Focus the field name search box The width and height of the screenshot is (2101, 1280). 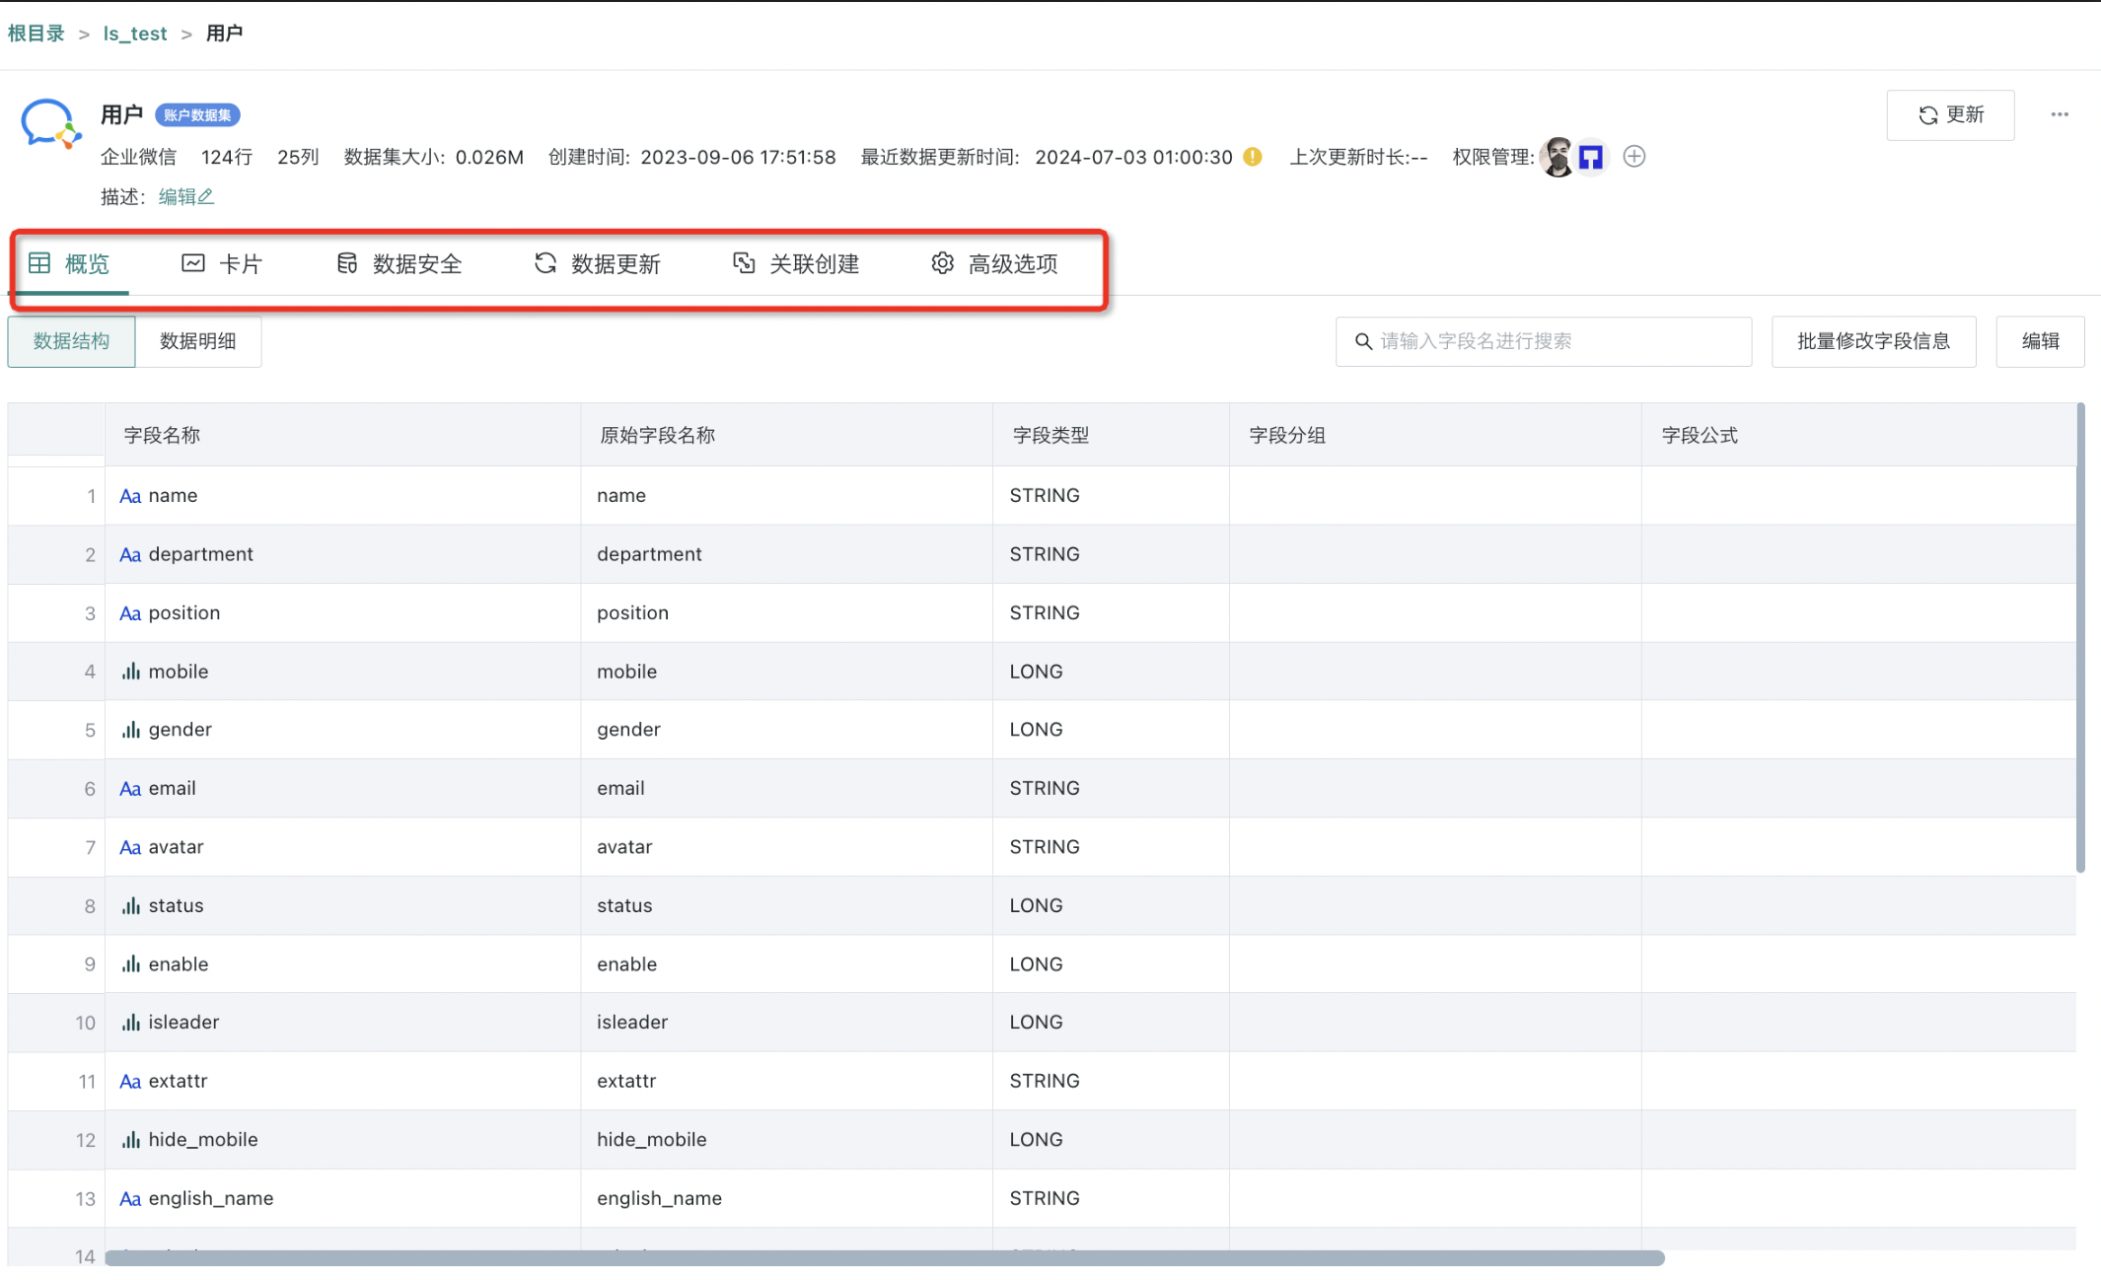coord(1544,341)
